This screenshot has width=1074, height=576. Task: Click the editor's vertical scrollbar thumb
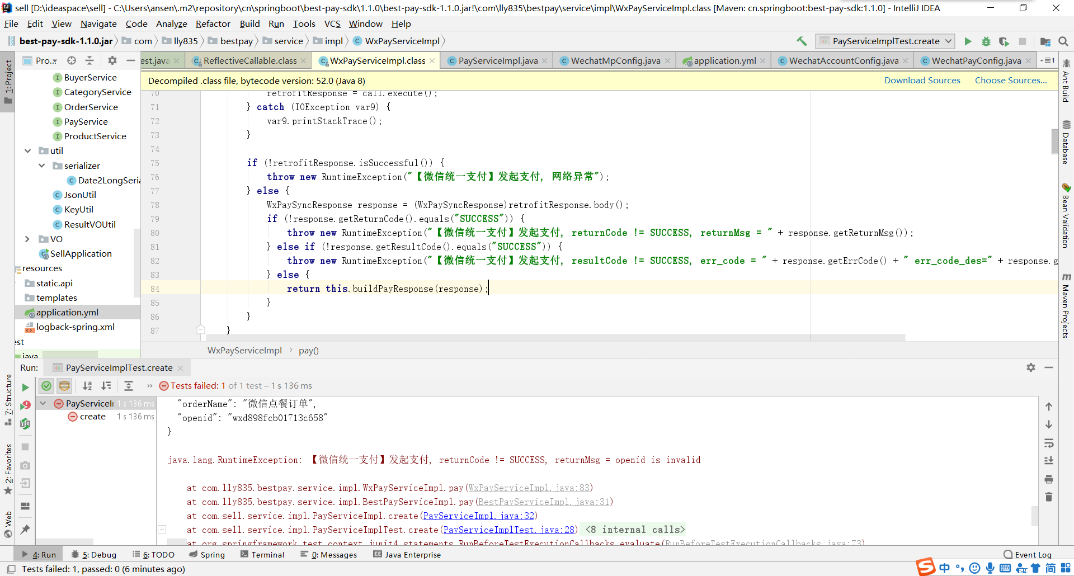pyautogui.click(x=1054, y=141)
